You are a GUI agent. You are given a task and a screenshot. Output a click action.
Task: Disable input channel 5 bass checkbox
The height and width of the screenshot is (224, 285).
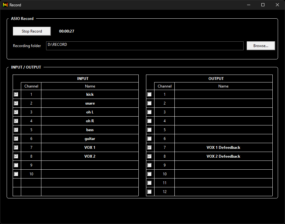coord(16,130)
